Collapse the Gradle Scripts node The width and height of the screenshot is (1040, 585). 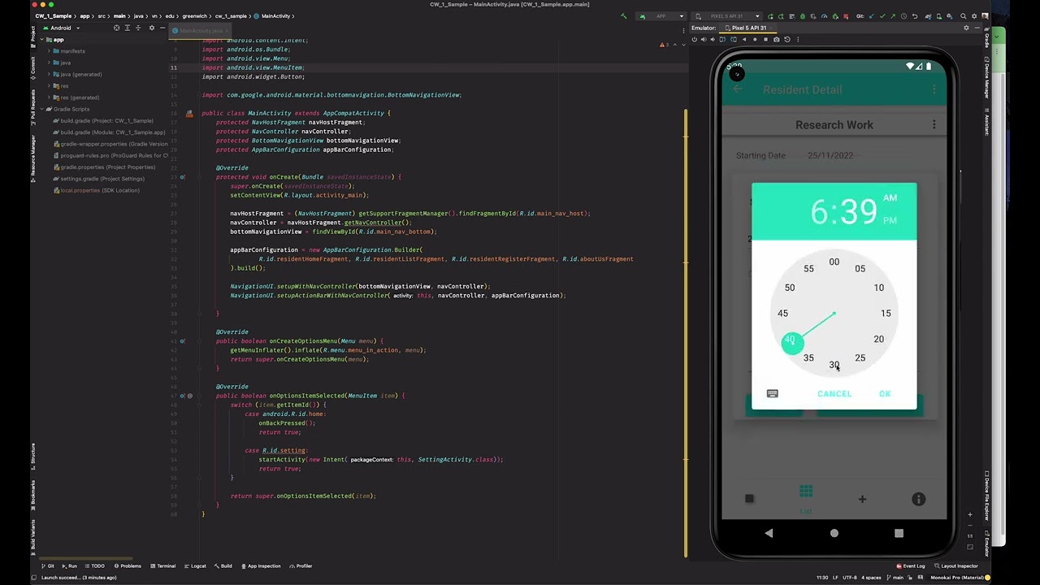tap(41, 109)
